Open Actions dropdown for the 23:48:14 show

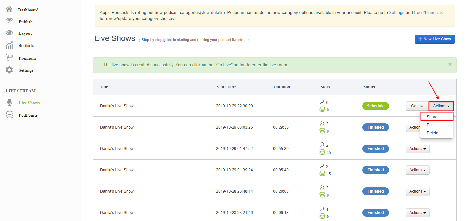418,191
